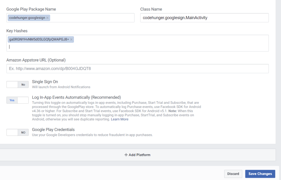Click the Amazon Appstore URL field

[x=137, y=68]
